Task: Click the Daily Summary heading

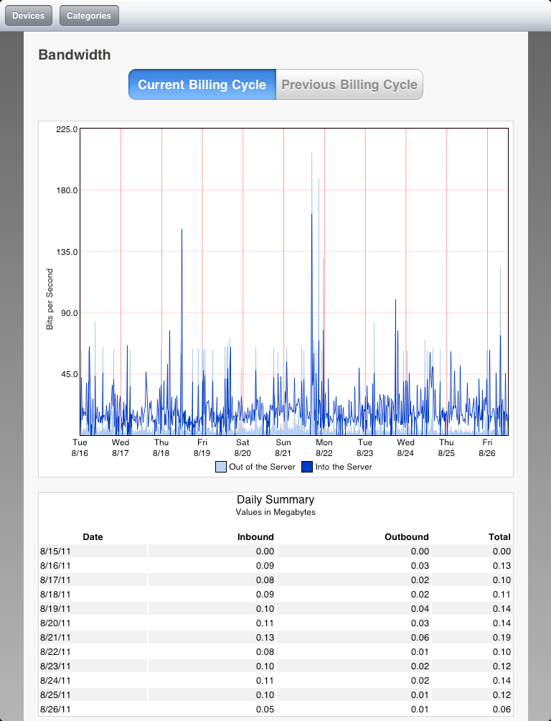Action: click(x=275, y=499)
